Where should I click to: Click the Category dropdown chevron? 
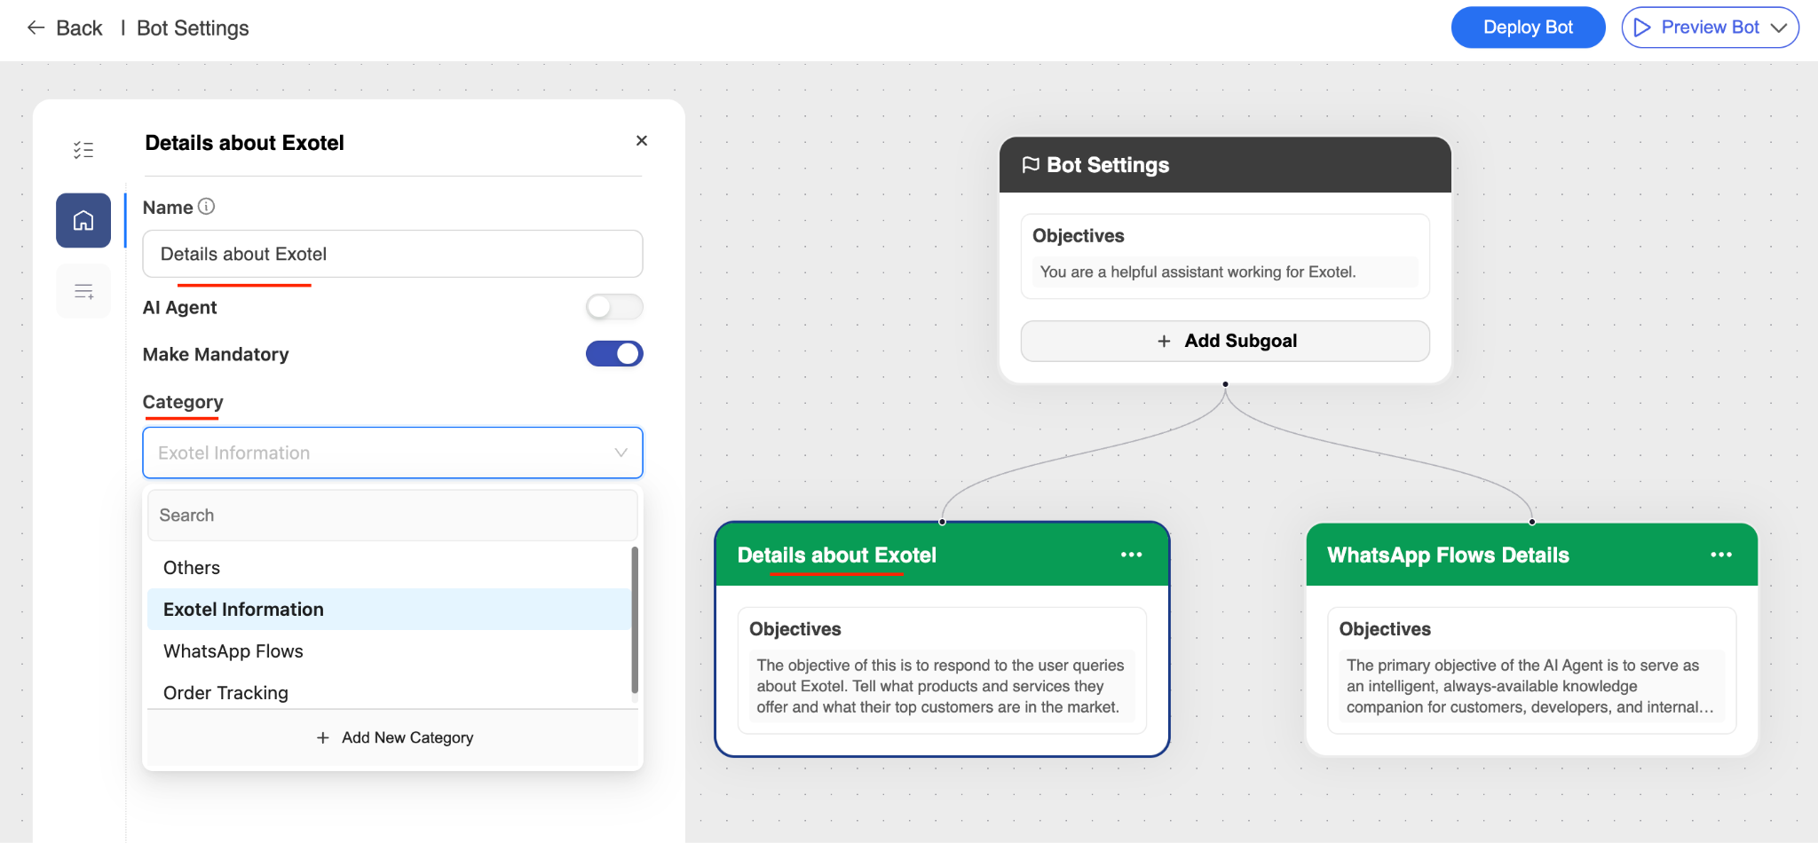(x=621, y=453)
